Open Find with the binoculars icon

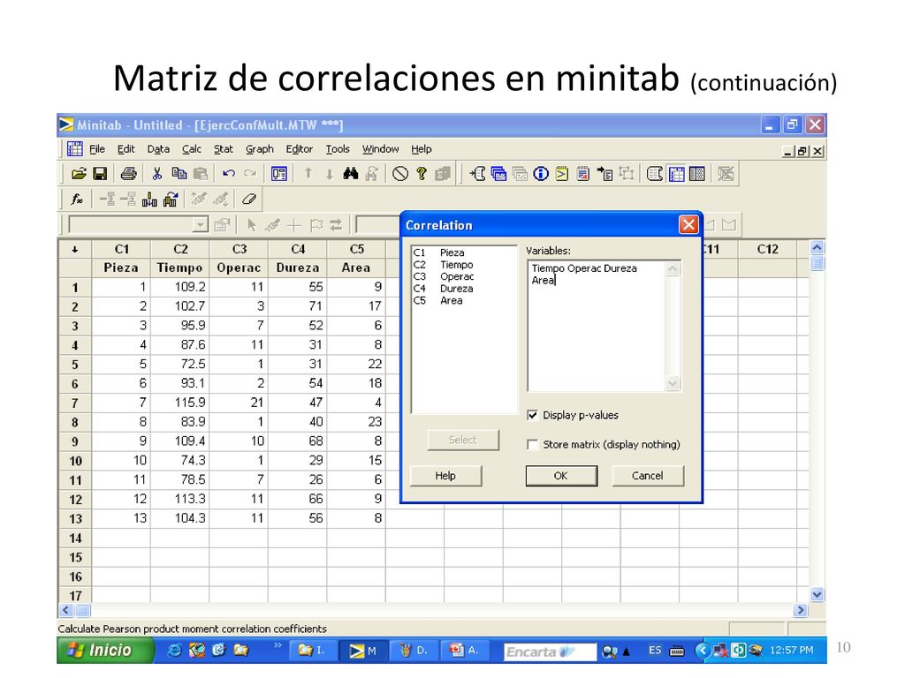tap(350, 174)
